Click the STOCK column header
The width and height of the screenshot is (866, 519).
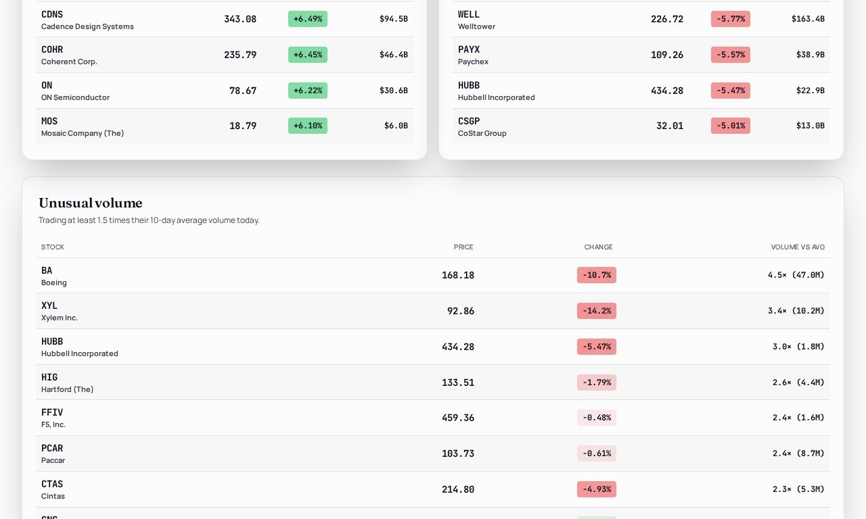[x=53, y=247]
